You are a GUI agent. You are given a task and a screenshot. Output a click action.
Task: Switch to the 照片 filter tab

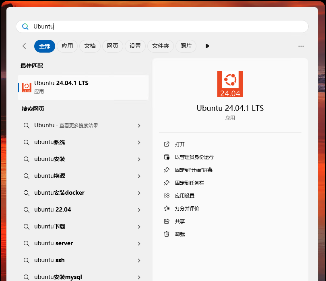186,46
